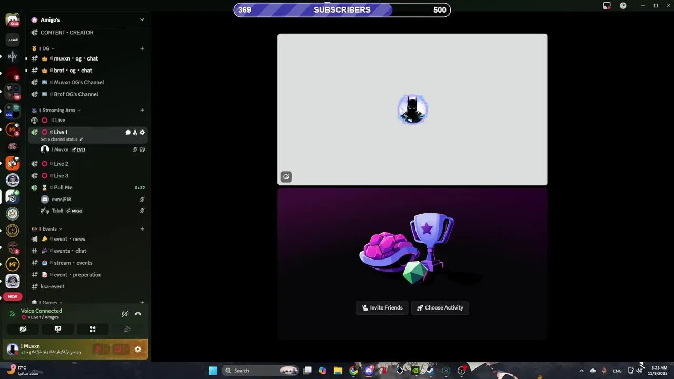Join the Live 3 voice channel
Viewport: 674px width, 379px height.
pyautogui.click(x=88, y=176)
